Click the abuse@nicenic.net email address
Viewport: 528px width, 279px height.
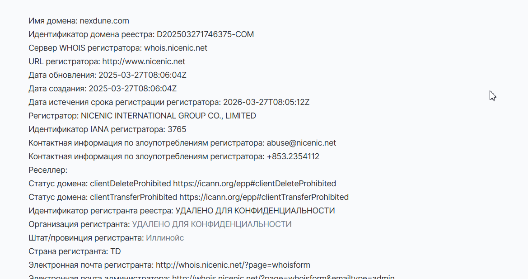click(301, 143)
